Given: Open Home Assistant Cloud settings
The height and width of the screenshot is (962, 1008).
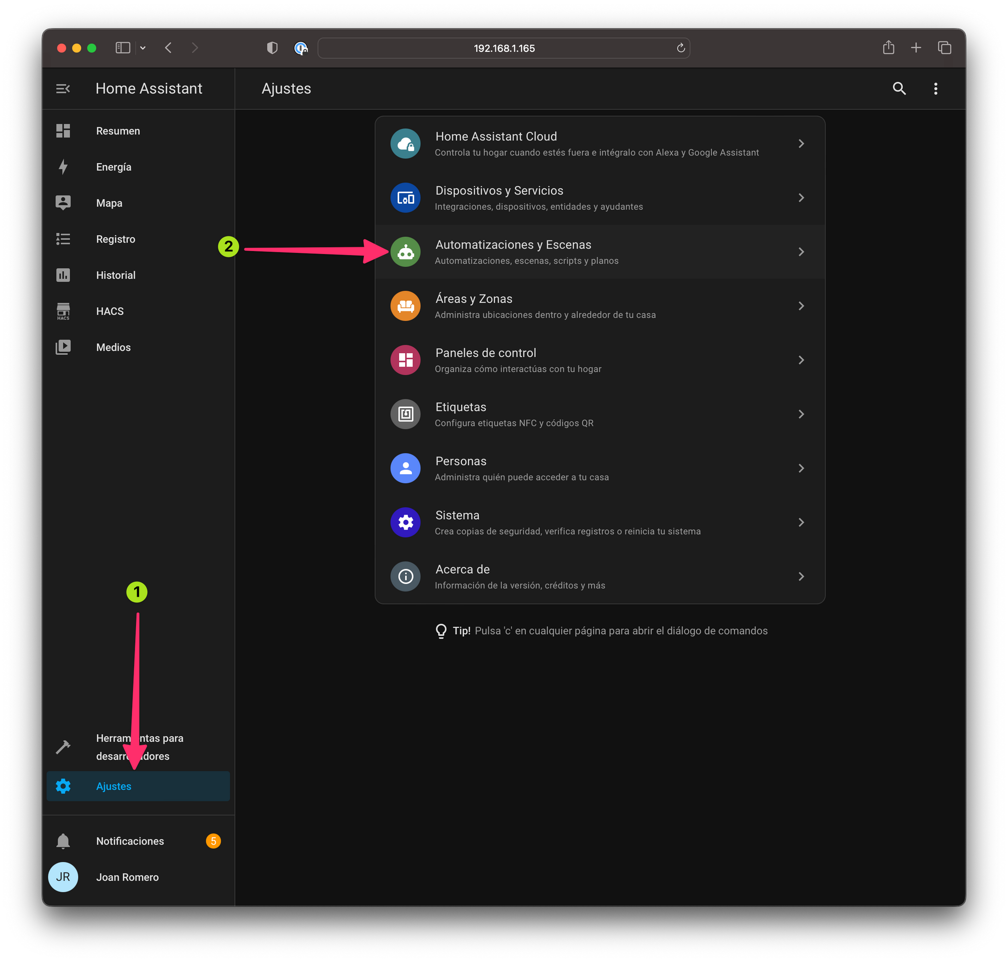Looking at the screenshot, I should (600, 144).
